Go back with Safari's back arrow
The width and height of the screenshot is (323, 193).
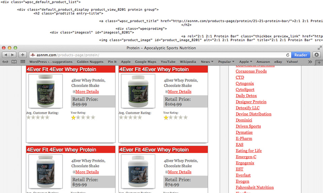[x=6, y=55]
